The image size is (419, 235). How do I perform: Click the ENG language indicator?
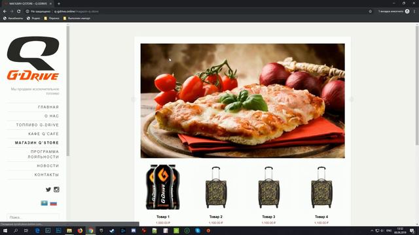point(389,230)
